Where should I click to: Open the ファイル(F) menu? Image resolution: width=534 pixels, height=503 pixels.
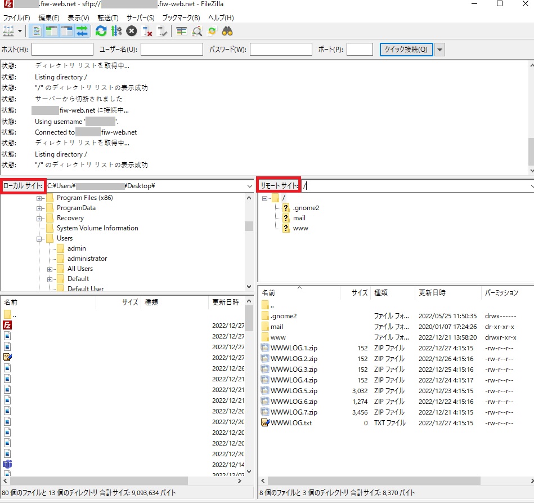pos(17,17)
